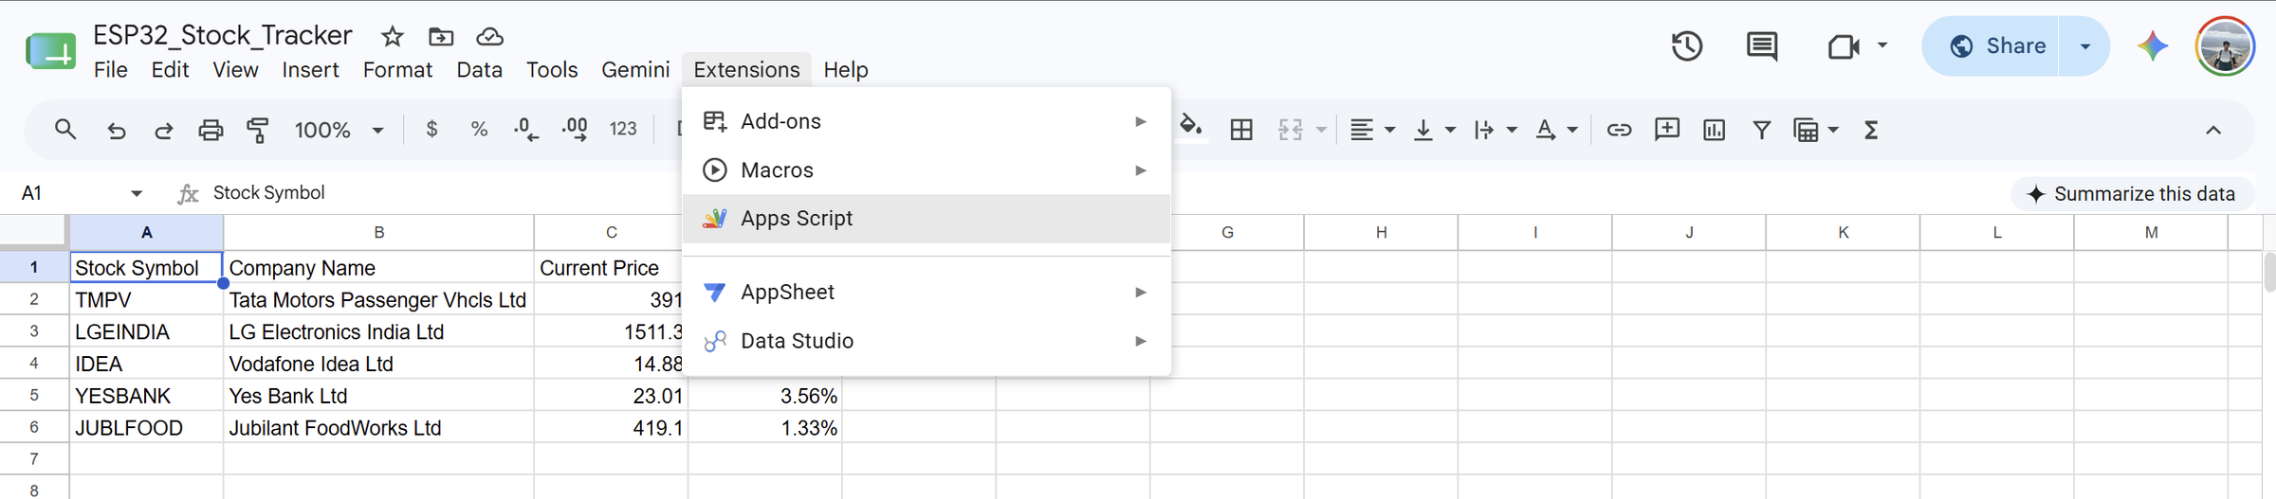Screen dimensions: 2276x499
Task: Click the functions sigma icon
Action: click(x=1871, y=130)
